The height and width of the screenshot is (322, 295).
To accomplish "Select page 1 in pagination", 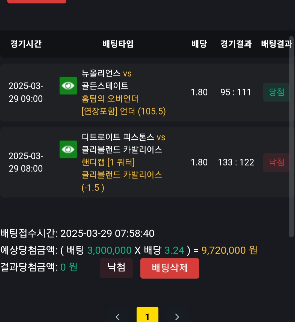I will click(x=147, y=316).
